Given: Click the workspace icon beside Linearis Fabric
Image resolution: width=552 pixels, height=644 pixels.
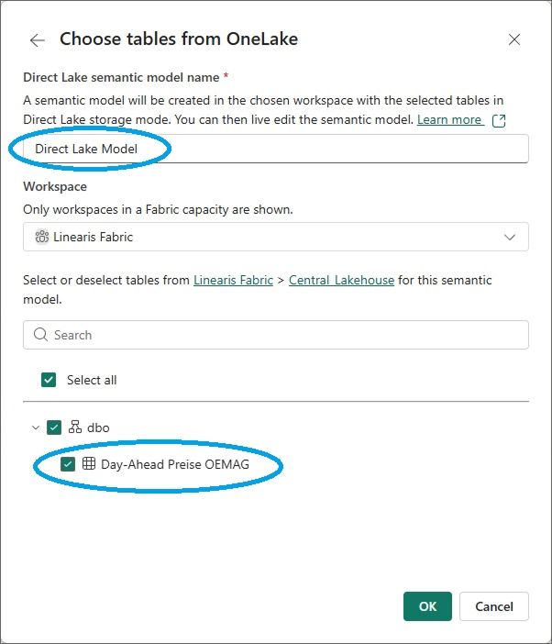Looking at the screenshot, I should pos(42,237).
